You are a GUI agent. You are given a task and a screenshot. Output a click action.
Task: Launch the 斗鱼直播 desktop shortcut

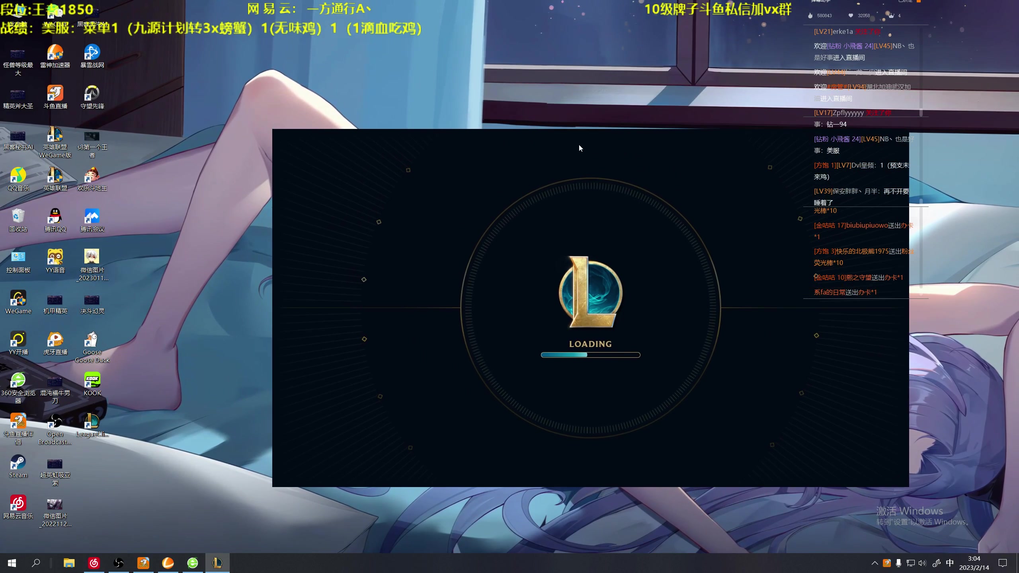tap(55, 97)
